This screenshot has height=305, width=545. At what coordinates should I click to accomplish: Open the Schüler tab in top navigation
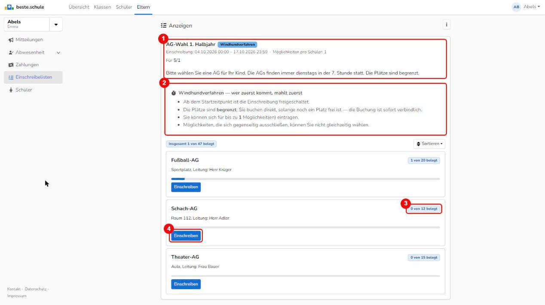124,7
